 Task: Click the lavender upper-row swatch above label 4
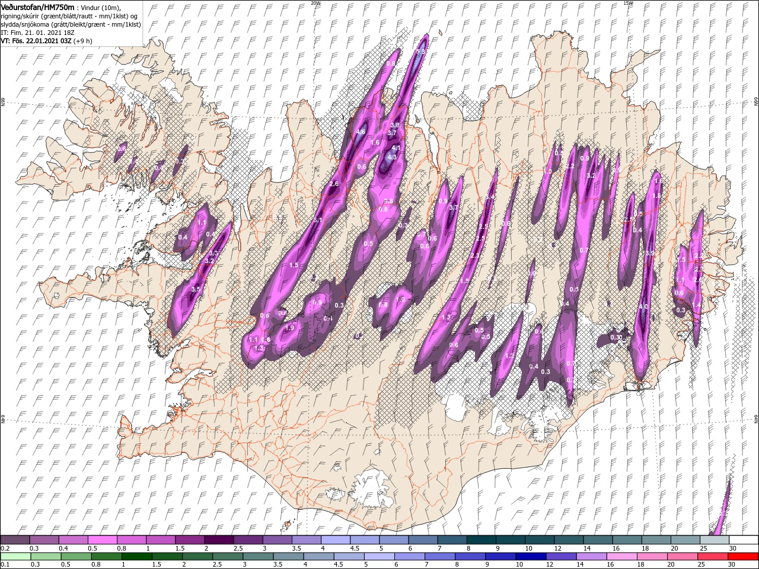point(335,540)
